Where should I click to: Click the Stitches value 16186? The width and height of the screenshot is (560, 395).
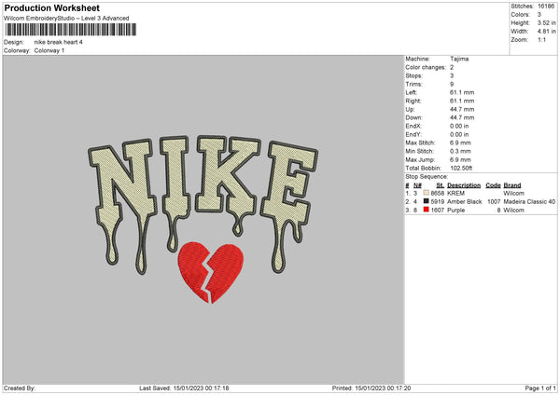tap(546, 7)
